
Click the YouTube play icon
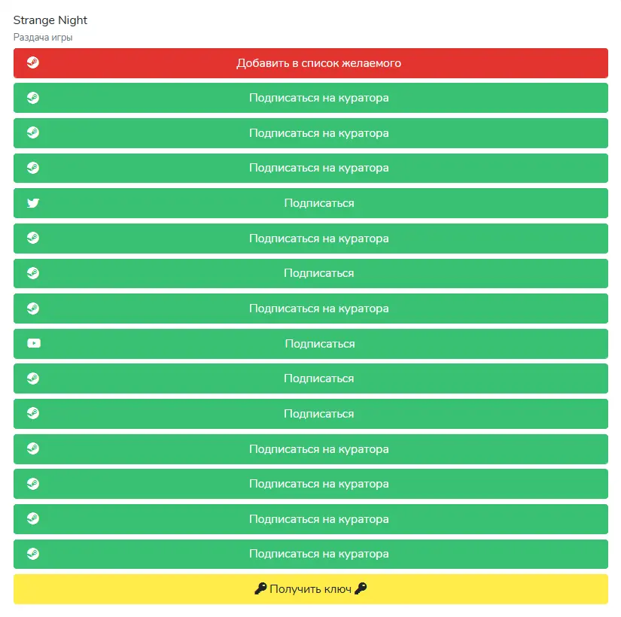(34, 343)
